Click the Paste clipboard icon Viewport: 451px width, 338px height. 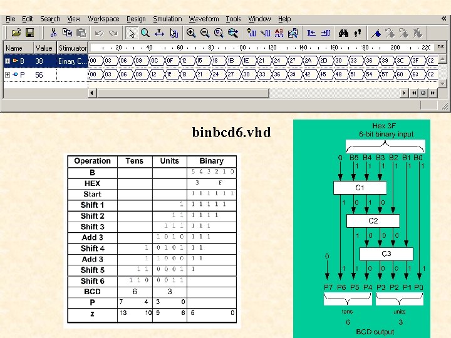coord(81,33)
